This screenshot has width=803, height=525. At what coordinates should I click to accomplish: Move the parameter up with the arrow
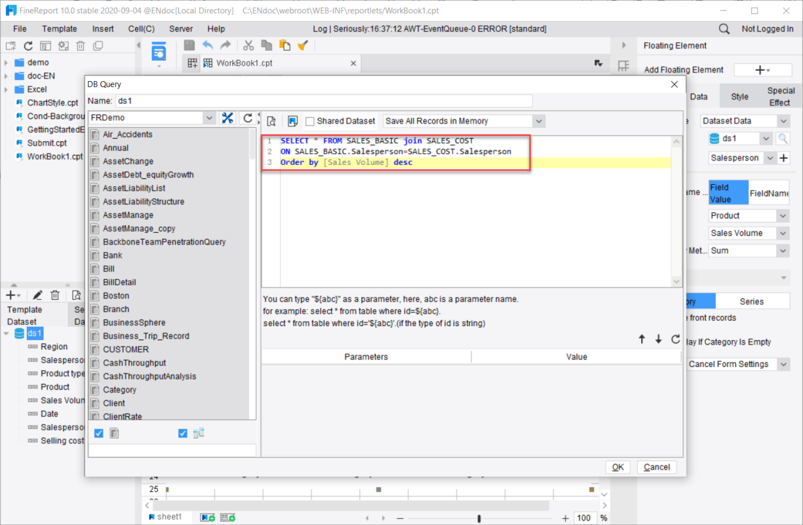(x=642, y=340)
